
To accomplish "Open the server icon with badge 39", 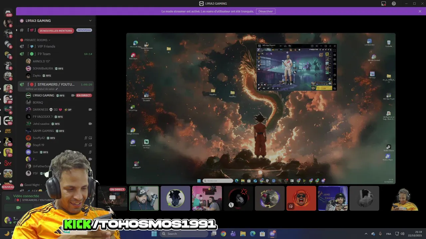I will [x=8, y=99].
